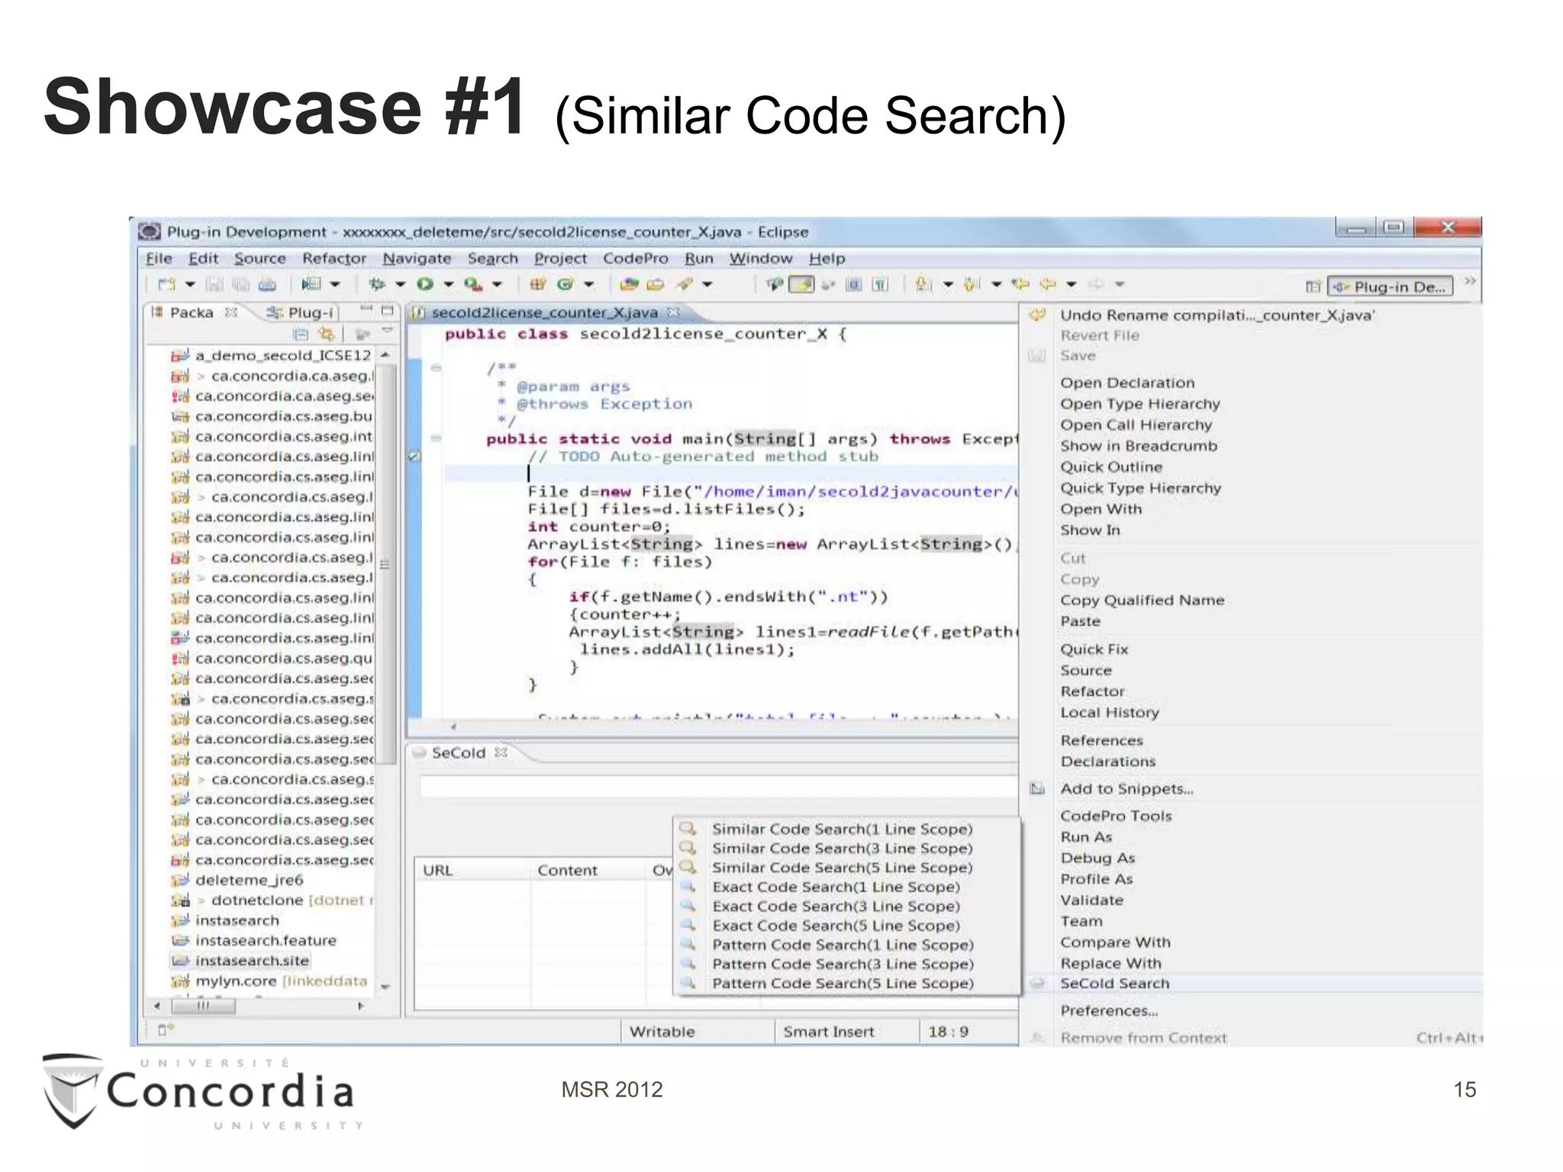Open the Back history dropdown arrow
The height and width of the screenshot is (1172, 1563).
pyautogui.click(x=1072, y=285)
